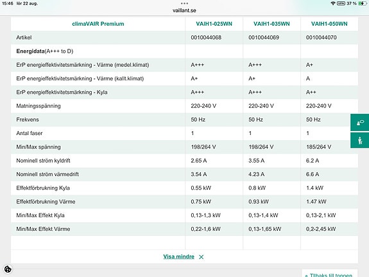
Task: Tap the lör 22 aug. date
Action: [x=27, y=3]
